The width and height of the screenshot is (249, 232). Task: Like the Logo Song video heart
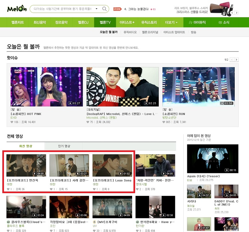[94, 189]
